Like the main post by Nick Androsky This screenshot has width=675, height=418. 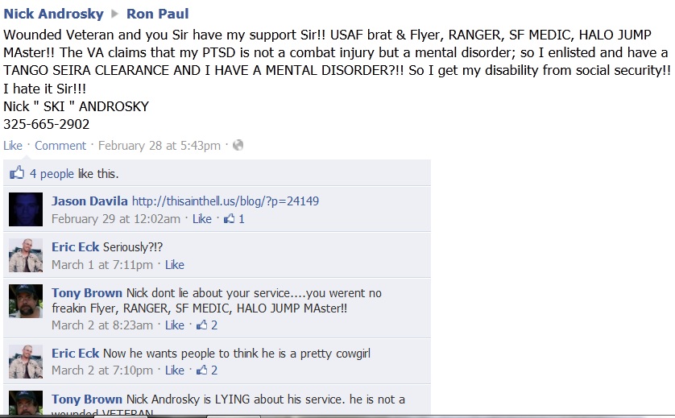point(13,146)
